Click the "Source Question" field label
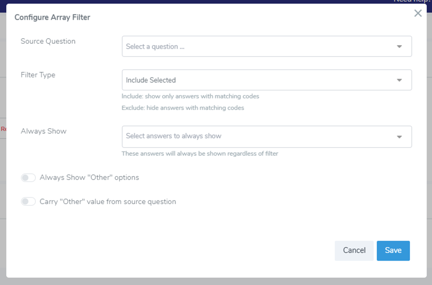Image resolution: width=432 pixels, height=285 pixels. 48,41
